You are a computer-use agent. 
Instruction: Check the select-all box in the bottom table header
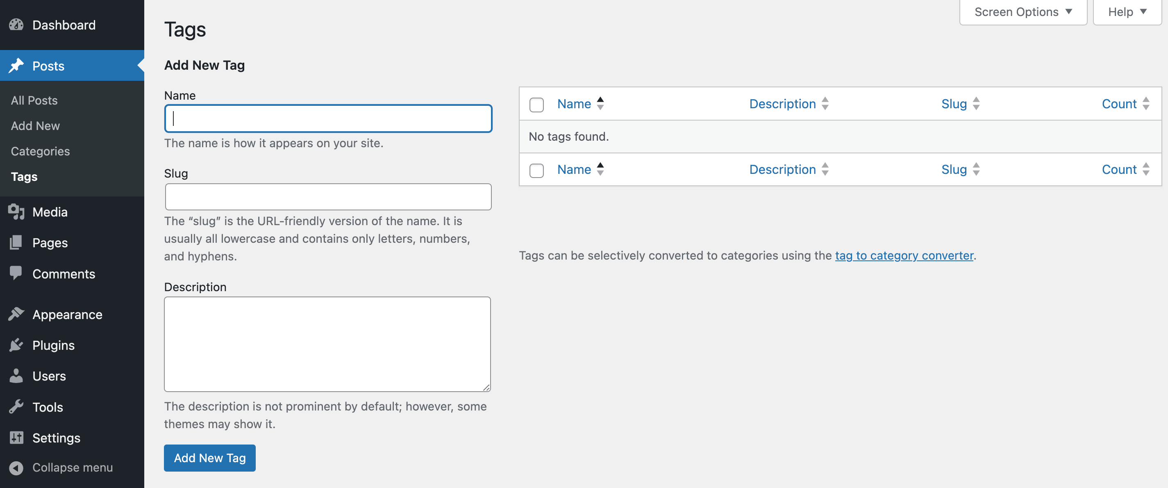click(536, 171)
